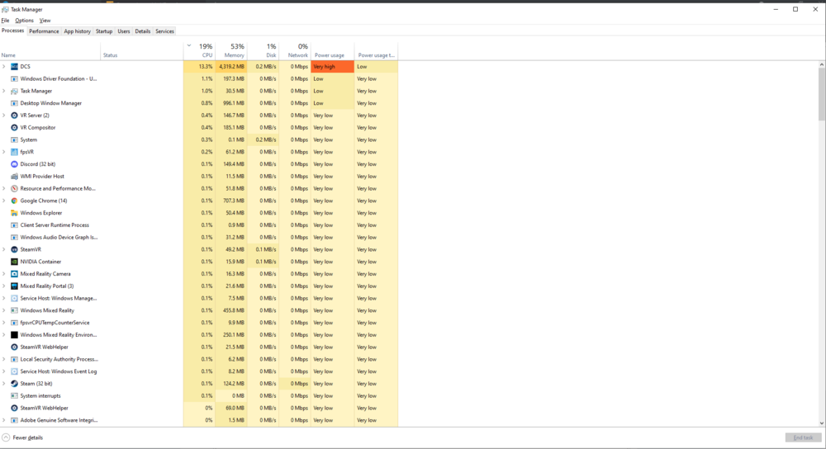This screenshot has width=826, height=449.
Task: Click the Service Host: Windows Event Log icon
Action: pos(14,371)
